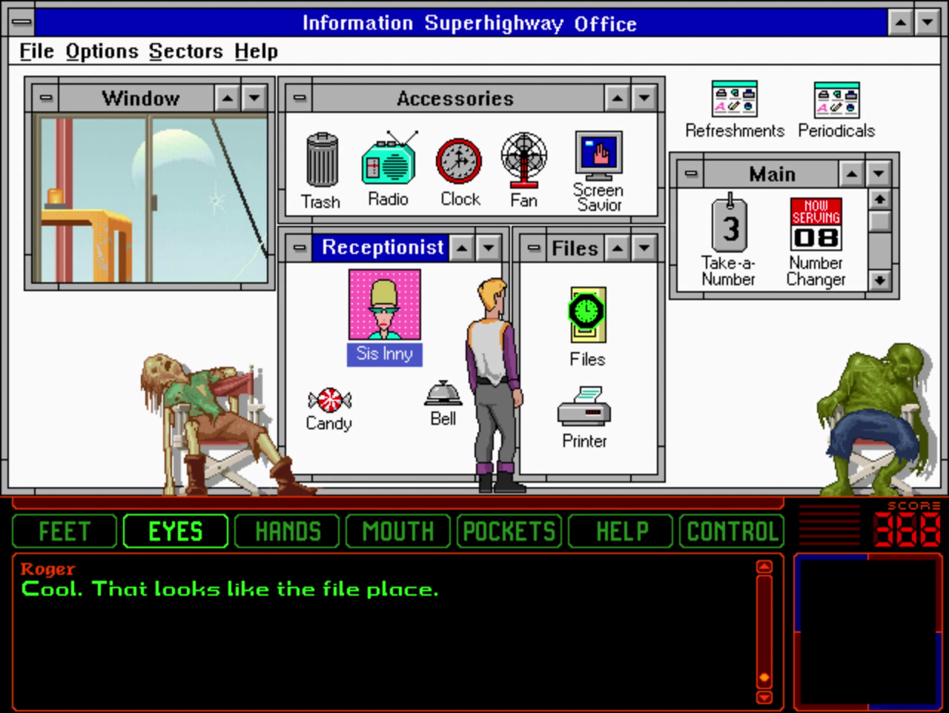Select the Radio icon
Image resolution: width=949 pixels, height=713 pixels.
tap(389, 159)
